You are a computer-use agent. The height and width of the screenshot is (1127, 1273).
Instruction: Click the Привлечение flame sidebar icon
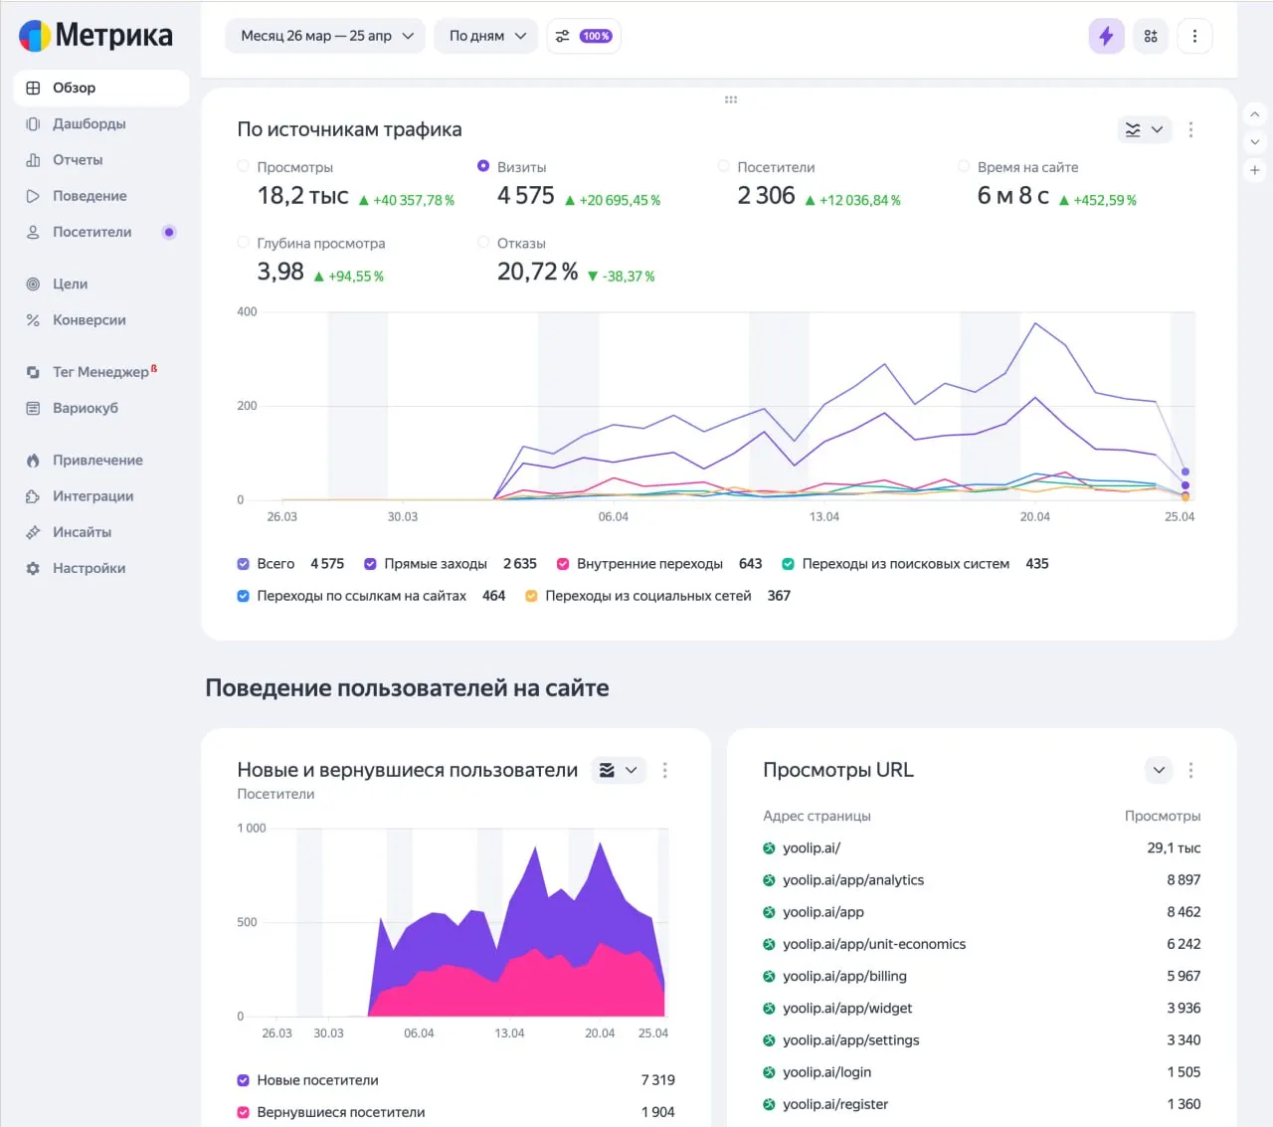(33, 461)
